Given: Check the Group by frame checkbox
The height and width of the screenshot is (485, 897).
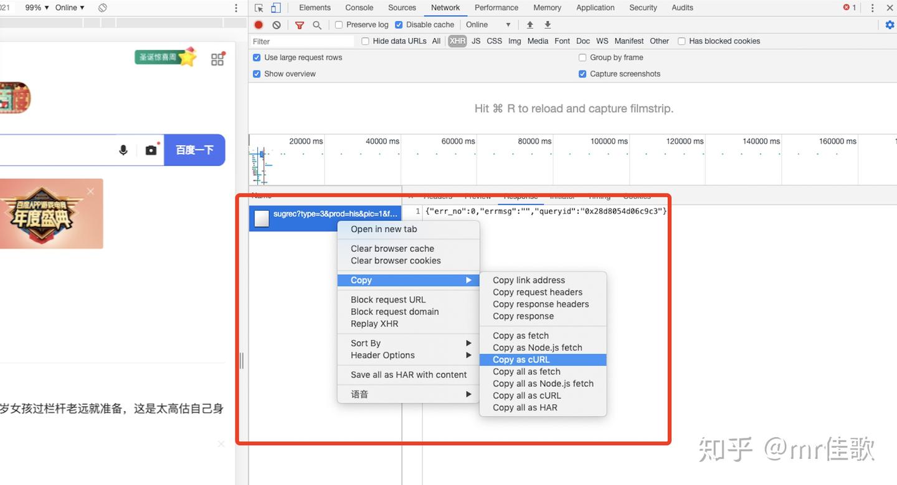Looking at the screenshot, I should coord(582,57).
